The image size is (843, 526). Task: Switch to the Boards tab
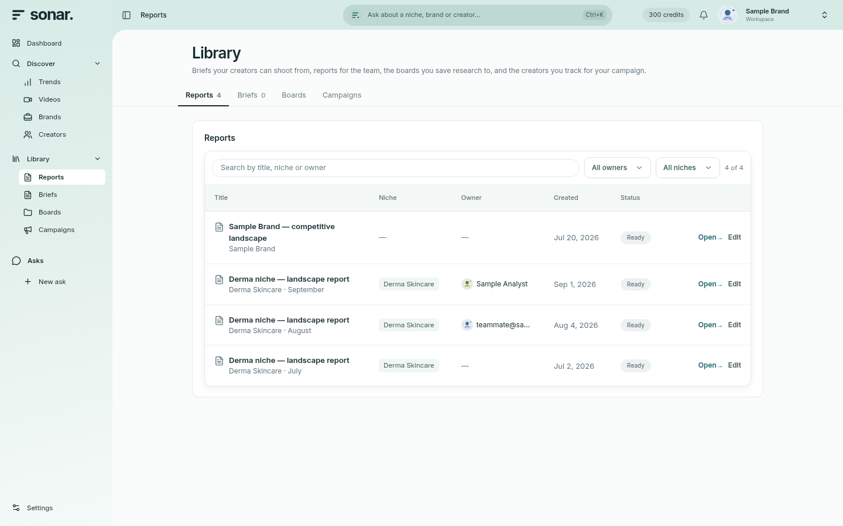click(294, 95)
